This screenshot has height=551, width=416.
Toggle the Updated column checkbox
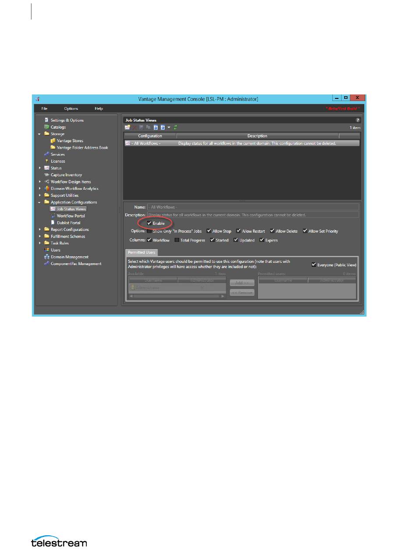coord(236,240)
